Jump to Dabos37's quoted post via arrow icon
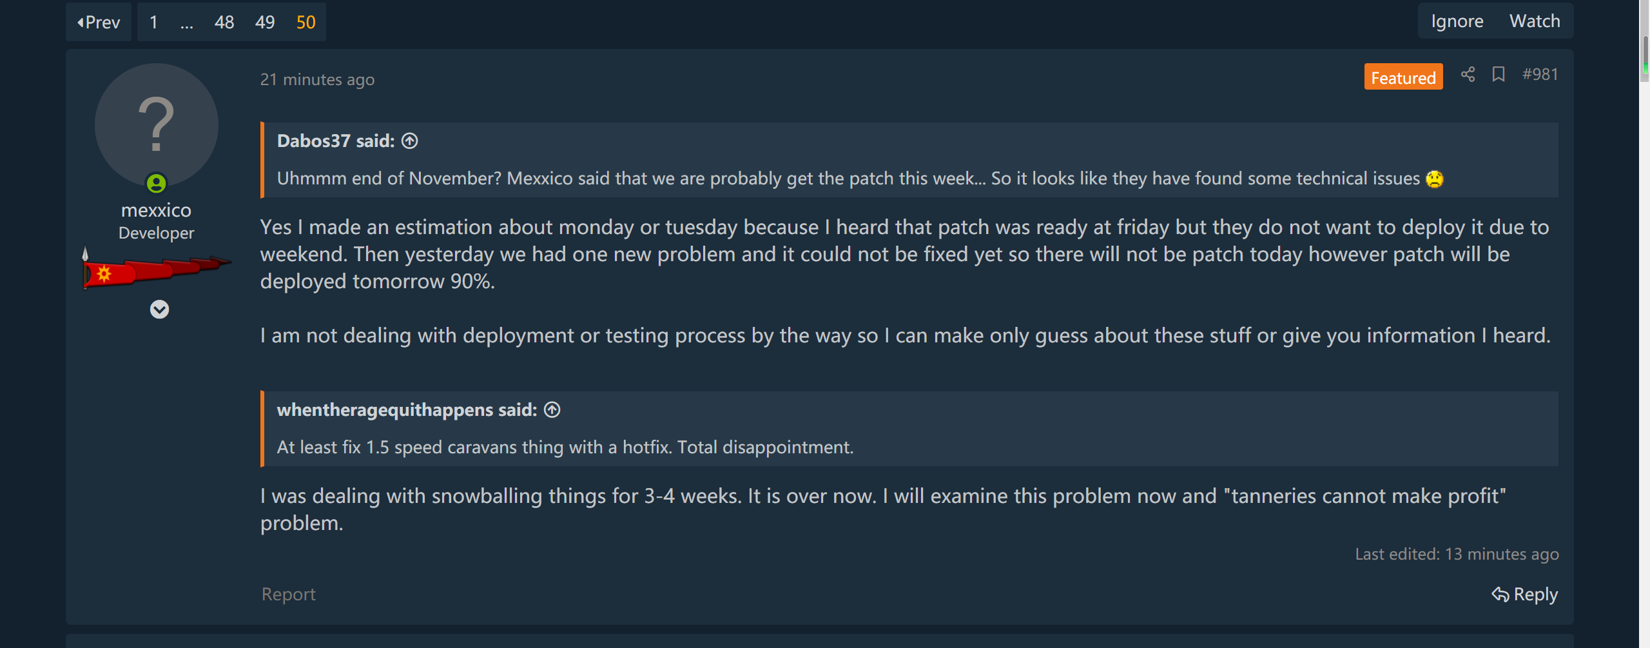Viewport: 1650px width, 648px height. tap(410, 141)
